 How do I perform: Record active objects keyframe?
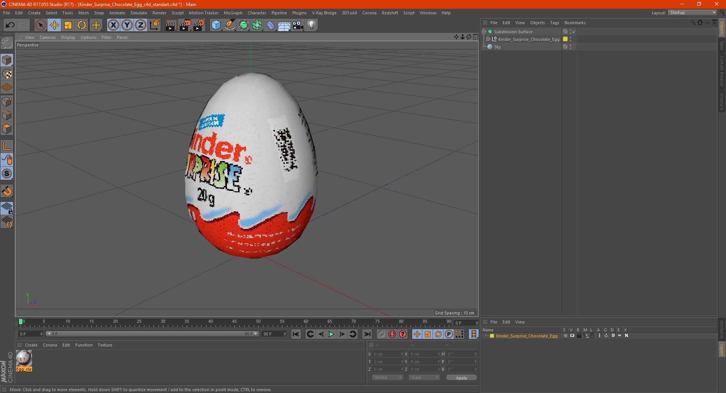[382, 334]
